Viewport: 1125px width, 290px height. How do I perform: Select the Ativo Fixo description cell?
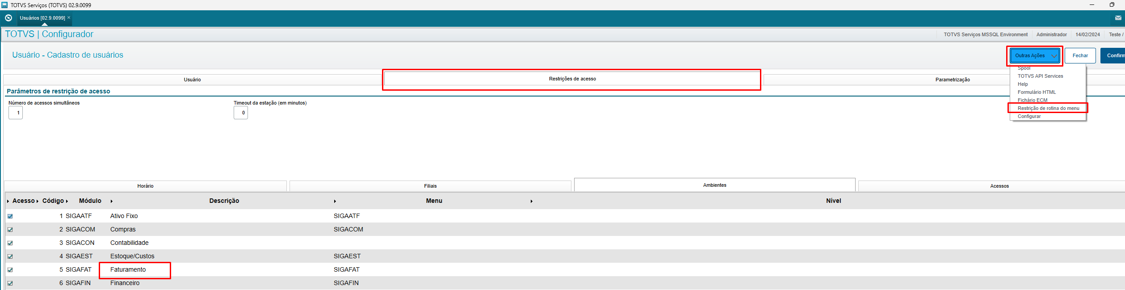[x=124, y=216]
